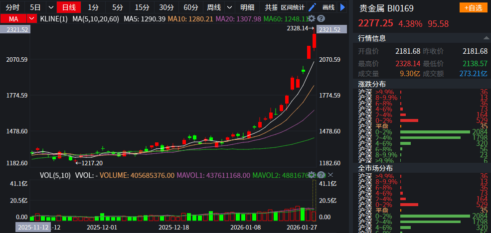491x233 pixels.
Task: Open the volume indicator settings gear
Action: (x=312, y=175)
